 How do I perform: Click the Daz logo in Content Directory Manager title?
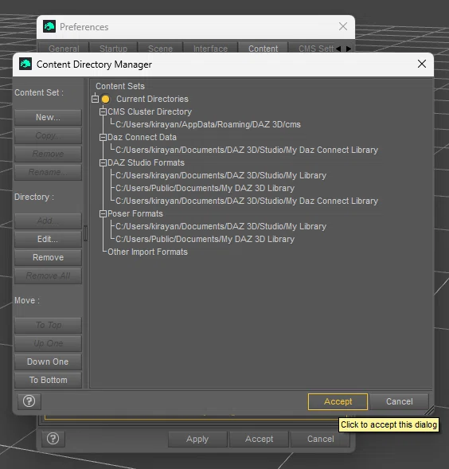pyautogui.click(x=25, y=64)
